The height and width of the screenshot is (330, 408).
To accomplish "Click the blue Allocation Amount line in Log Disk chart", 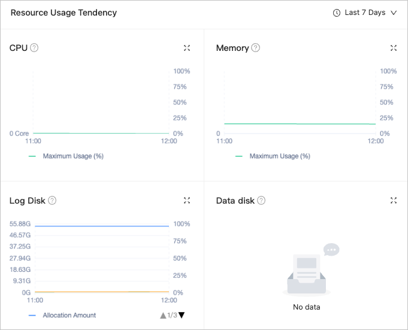I will click(x=102, y=226).
